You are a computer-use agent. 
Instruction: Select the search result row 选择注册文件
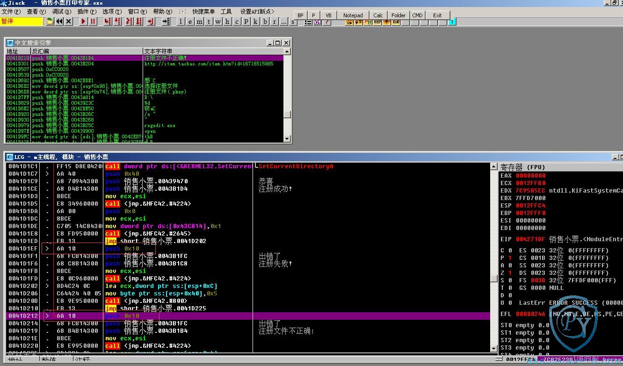[145, 86]
